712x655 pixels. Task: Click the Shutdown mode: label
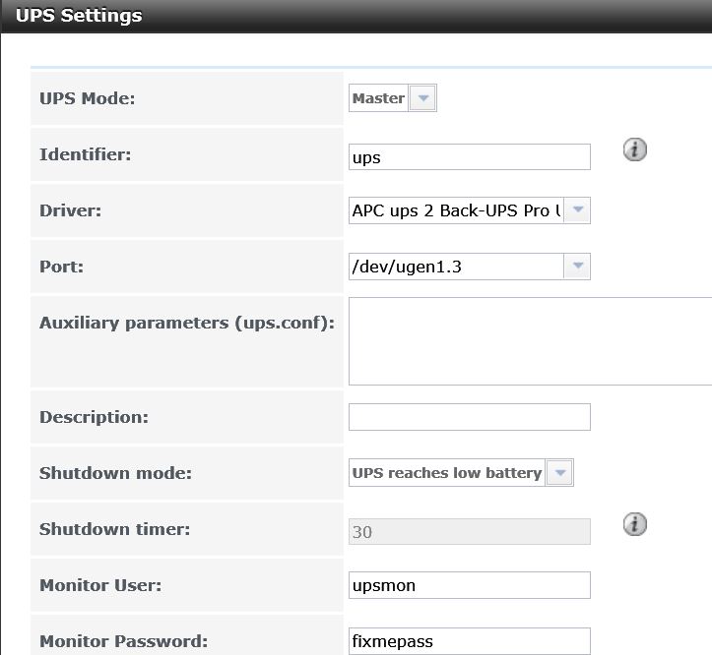point(115,473)
